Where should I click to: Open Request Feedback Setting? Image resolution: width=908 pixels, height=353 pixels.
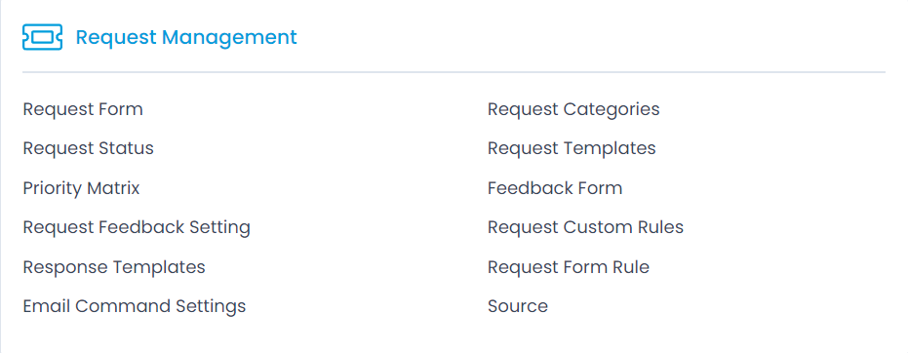(x=137, y=227)
